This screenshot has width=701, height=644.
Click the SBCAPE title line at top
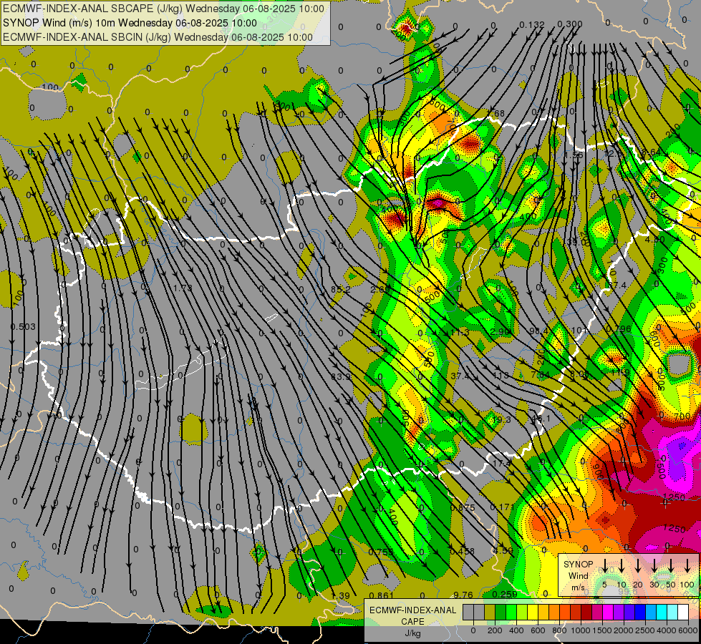click(x=164, y=9)
